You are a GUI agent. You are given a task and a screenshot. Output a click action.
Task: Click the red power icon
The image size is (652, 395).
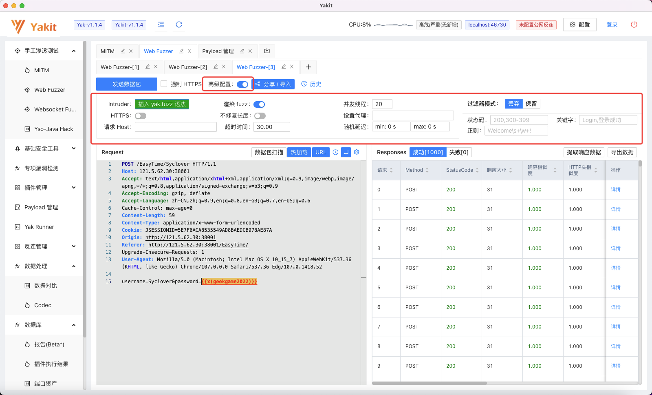coord(634,24)
